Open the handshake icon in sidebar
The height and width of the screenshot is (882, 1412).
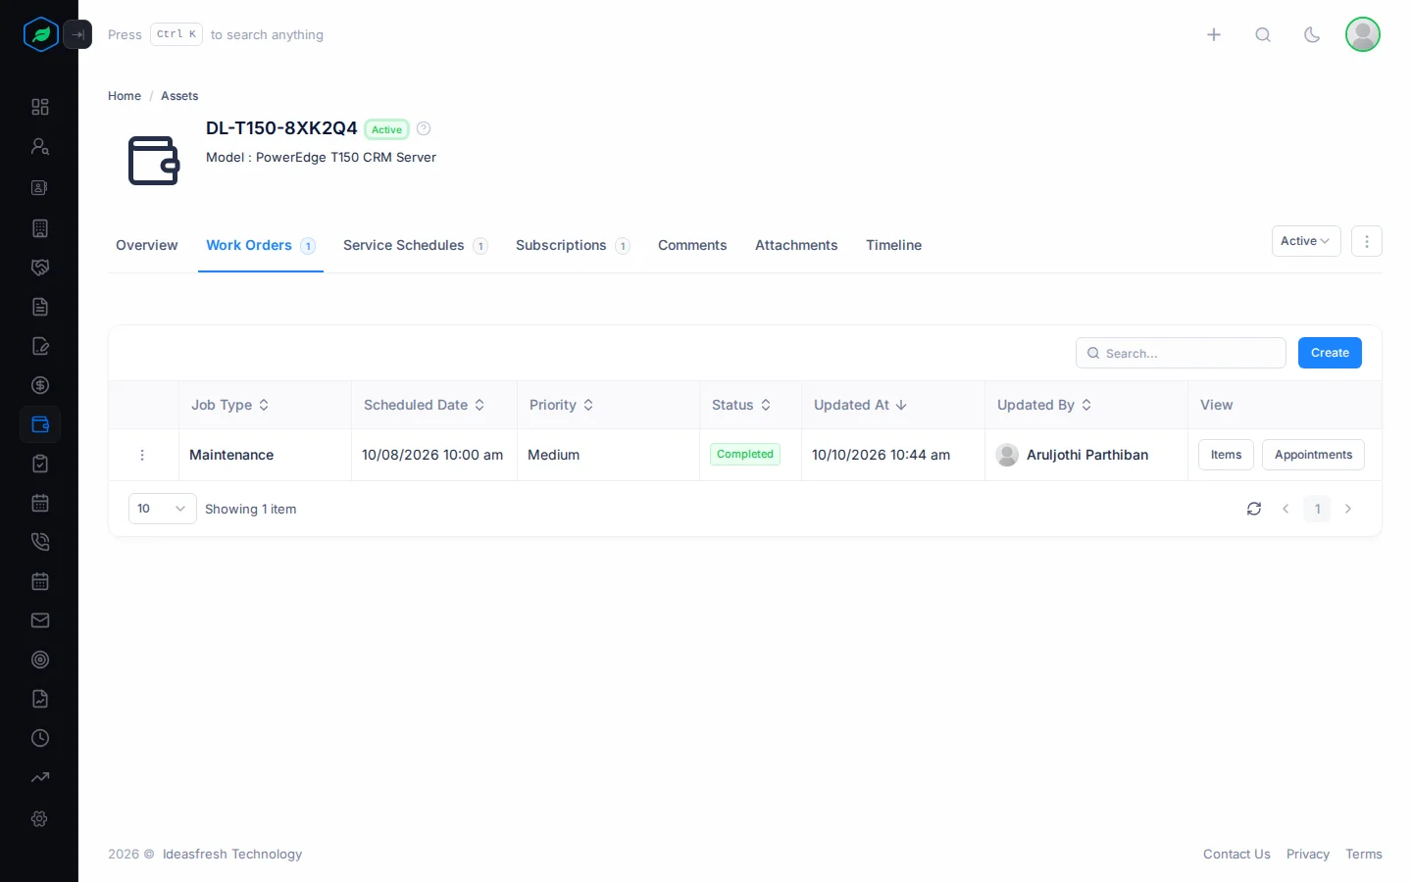tap(40, 268)
